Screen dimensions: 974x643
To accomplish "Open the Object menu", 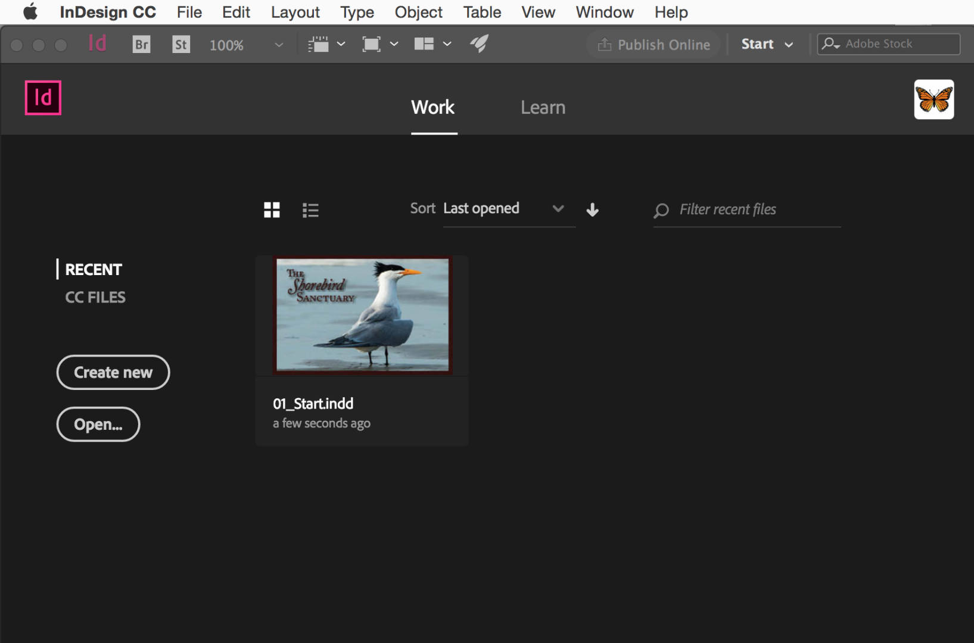I will tap(418, 12).
